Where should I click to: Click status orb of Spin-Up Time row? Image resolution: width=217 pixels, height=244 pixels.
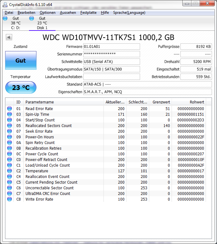pos(9,114)
